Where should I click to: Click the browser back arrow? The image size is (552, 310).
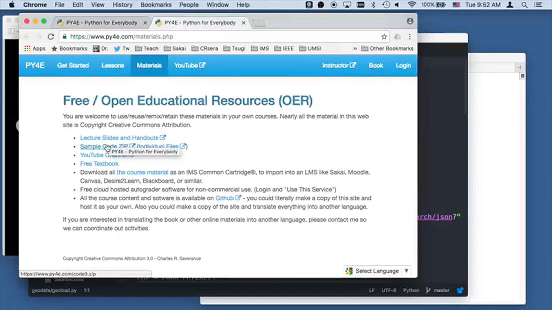click(27, 37)
